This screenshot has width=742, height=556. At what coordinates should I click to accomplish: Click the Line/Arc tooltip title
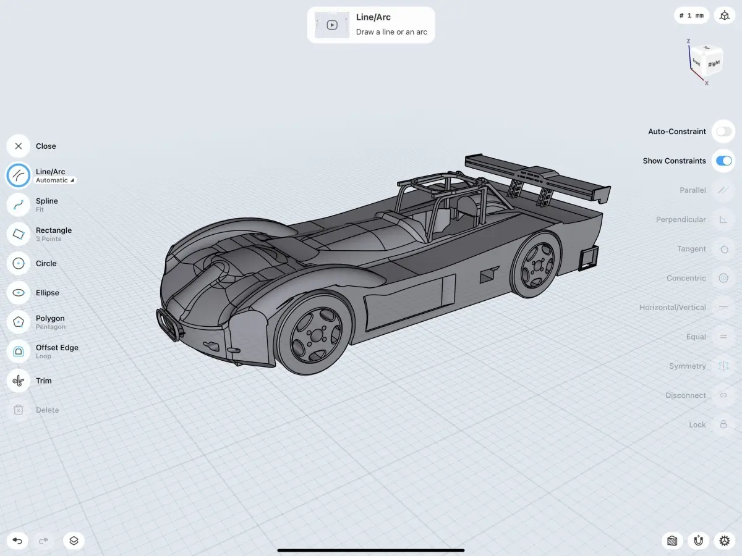(373, 17)
